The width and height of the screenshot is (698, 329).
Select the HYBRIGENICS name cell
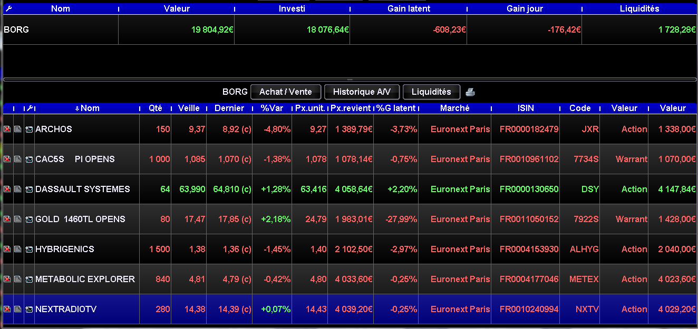click(65, 249)
